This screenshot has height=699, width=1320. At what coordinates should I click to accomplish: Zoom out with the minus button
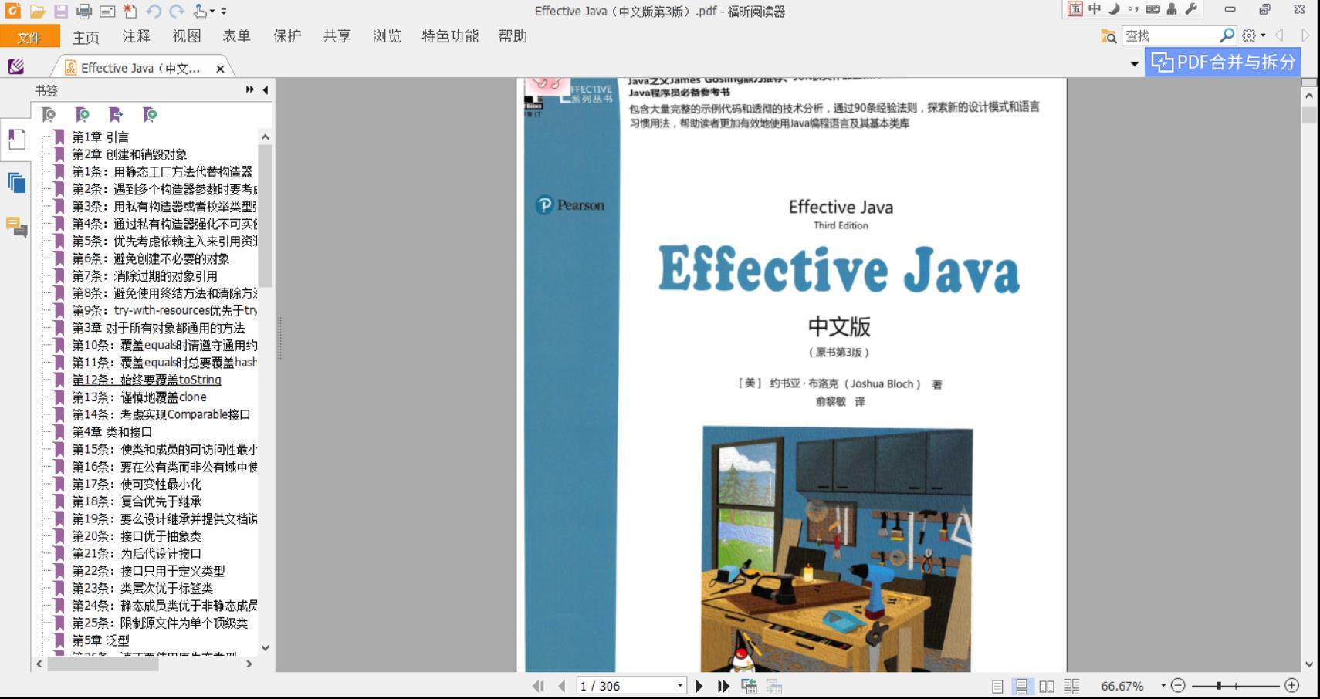coord(1178,685)
